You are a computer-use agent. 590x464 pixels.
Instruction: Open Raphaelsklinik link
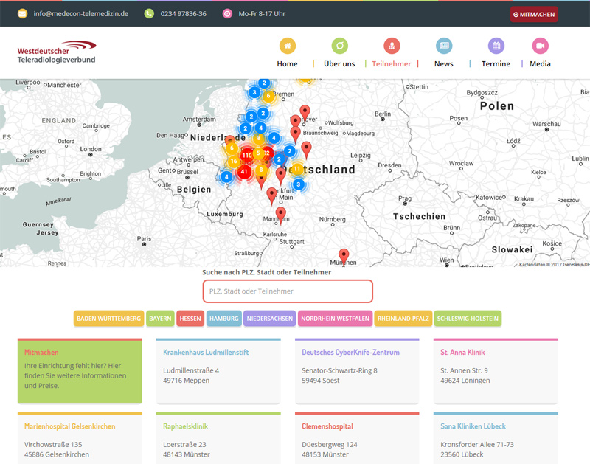(x=186, y=426)
